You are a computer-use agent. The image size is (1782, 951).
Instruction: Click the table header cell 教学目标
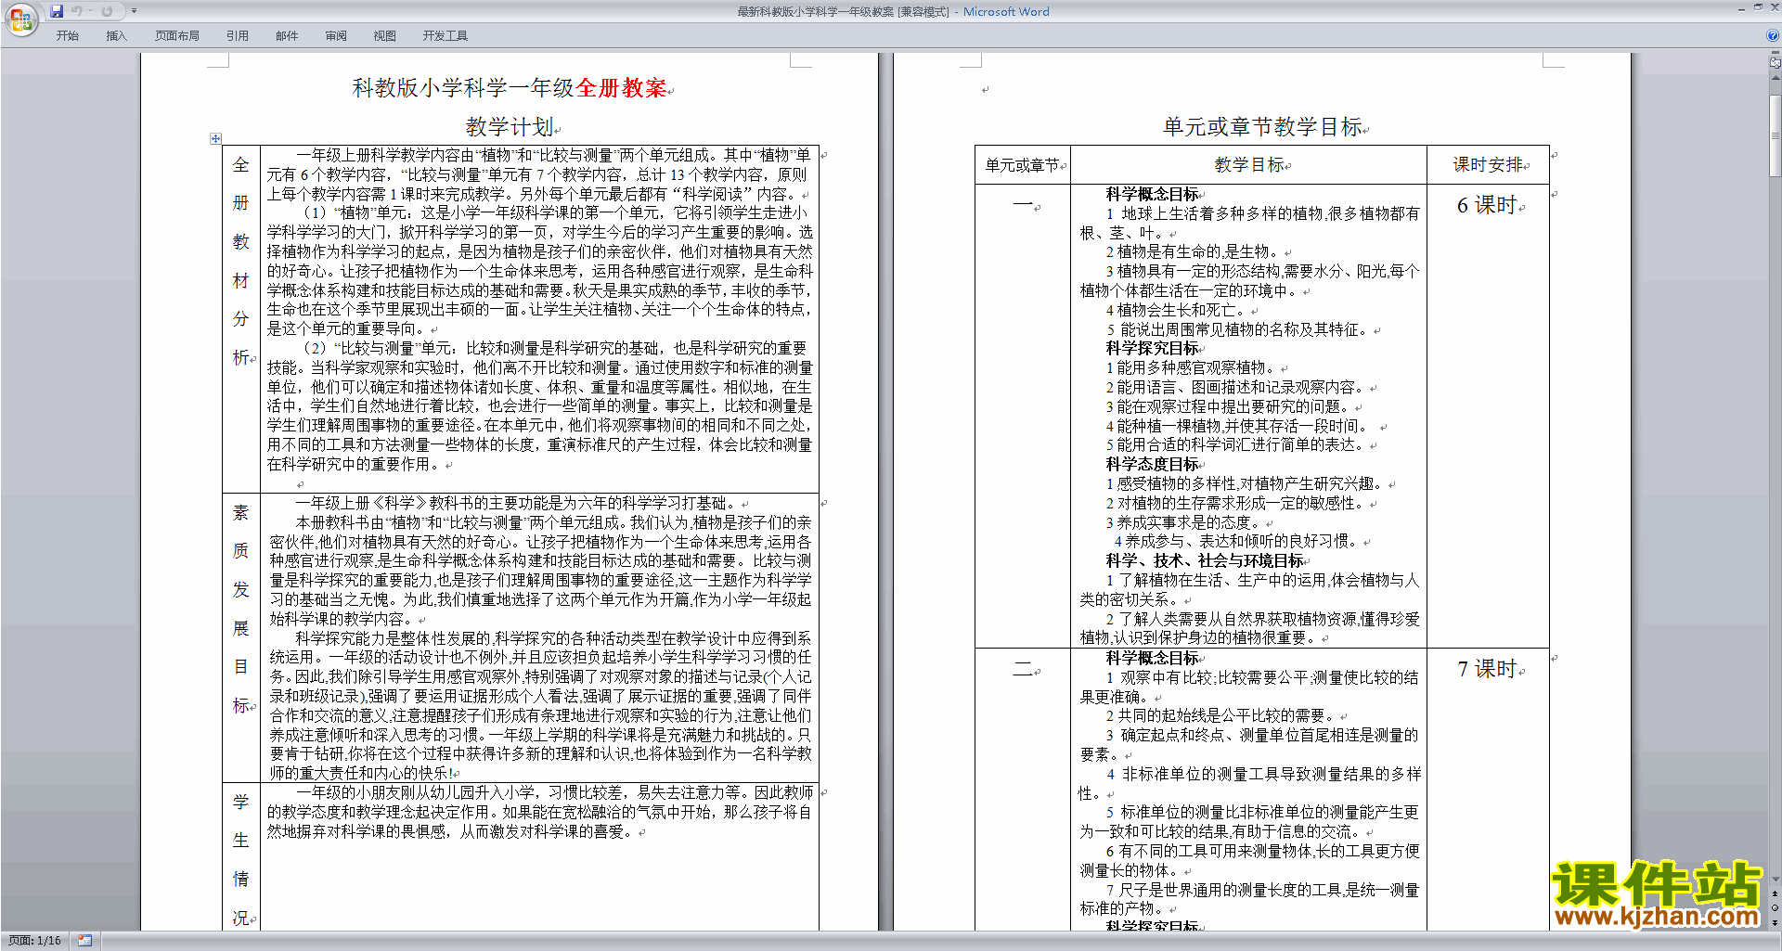tap(1248, 165)
